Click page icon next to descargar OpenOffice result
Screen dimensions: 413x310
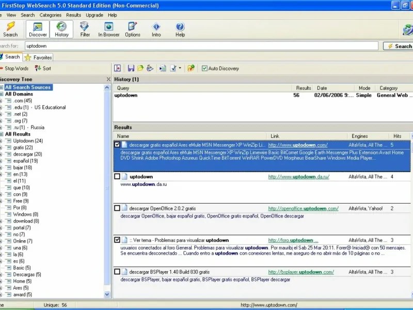[124, 208]
